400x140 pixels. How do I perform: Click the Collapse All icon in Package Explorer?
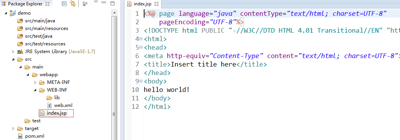64,3
